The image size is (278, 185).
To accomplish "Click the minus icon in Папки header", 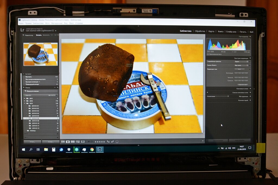I will (x=55, y=87).
